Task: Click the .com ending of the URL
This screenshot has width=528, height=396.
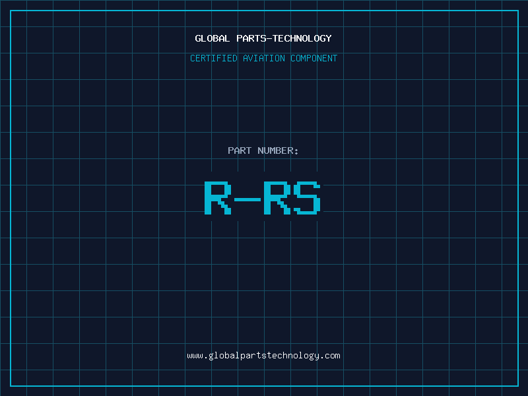Action: 330,356
